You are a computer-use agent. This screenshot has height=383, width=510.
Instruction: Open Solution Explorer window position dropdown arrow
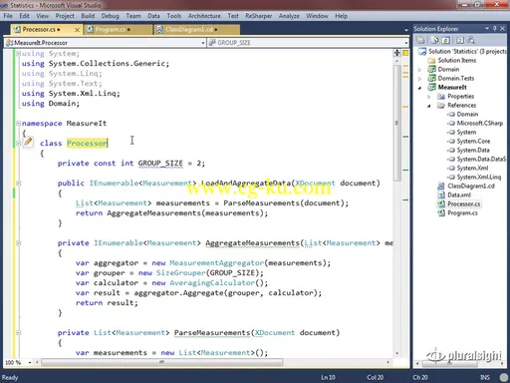(x=487, y=29)
